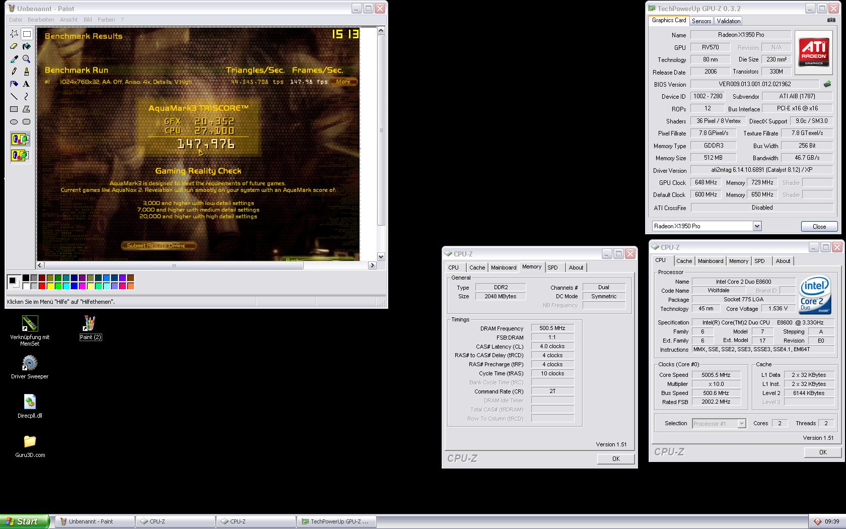Open the SPD tab in Memory CPU-Z window
This screenshot has height=529, width=846.
point(553,268)
